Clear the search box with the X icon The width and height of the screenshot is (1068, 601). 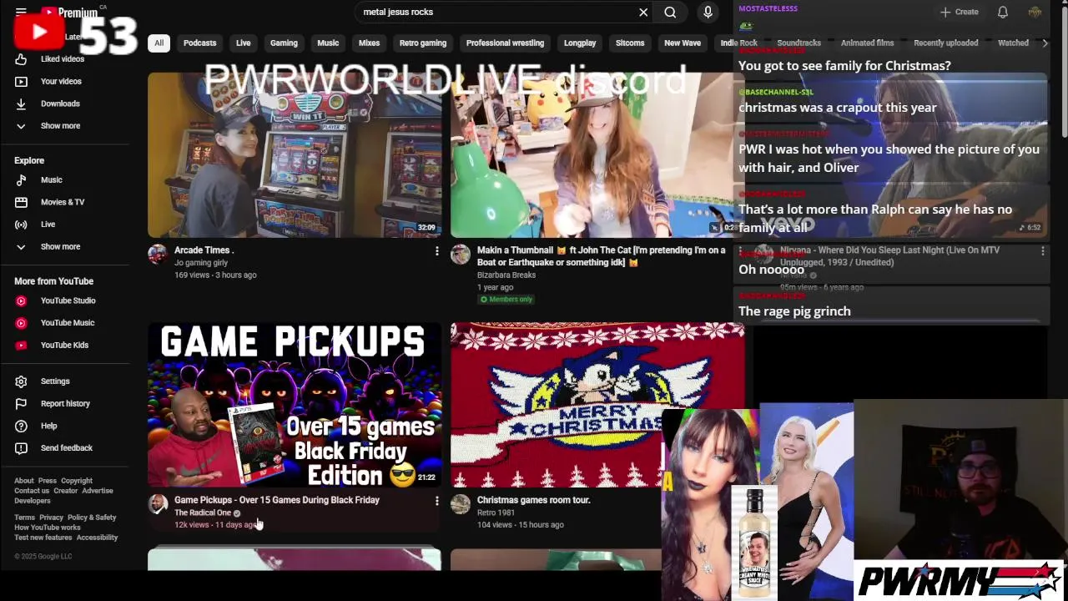643,13
